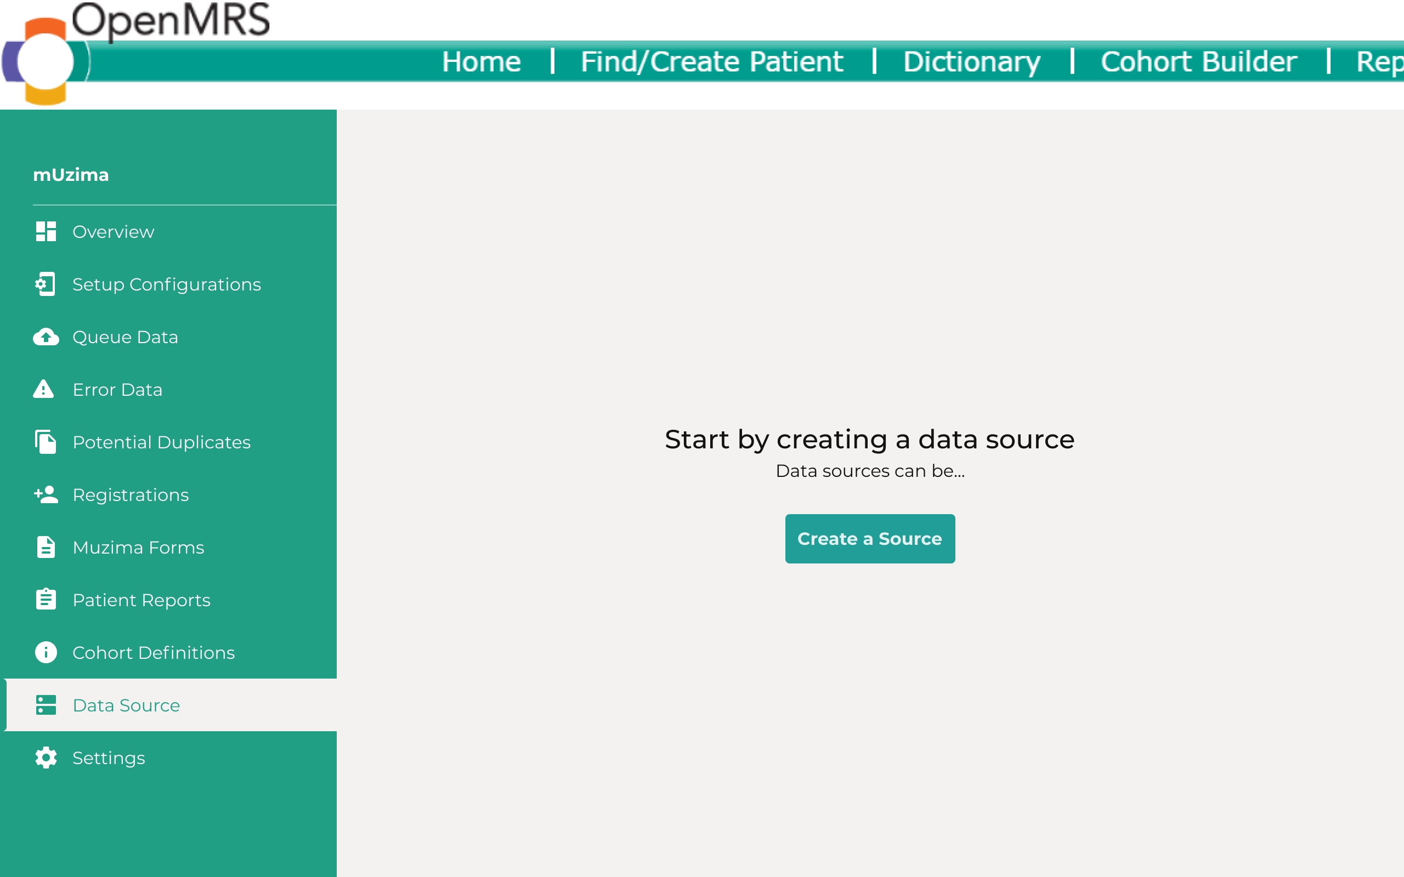Screen dimensions: 1404x877
Task: Click the Create a Source button
Action: pyautogui.click(x=870, y=538)
